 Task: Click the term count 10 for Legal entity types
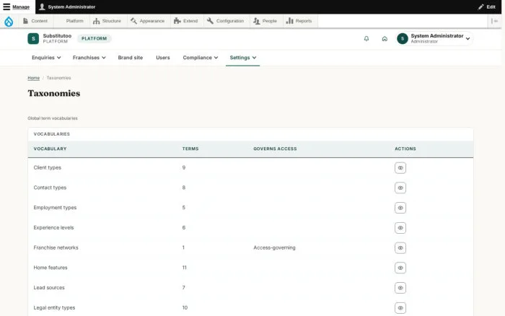pyautogui.click(x=185, y=307)
